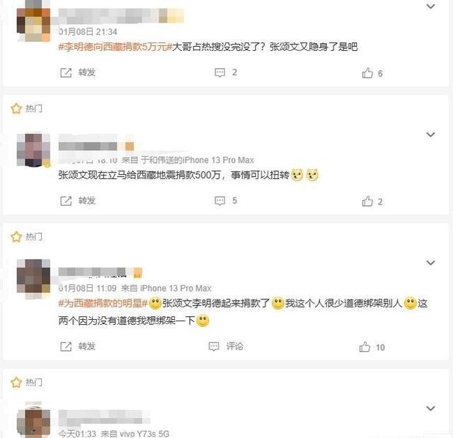Click repost icon on the 21:34 post
453x438 pixels.
(66, 72)
